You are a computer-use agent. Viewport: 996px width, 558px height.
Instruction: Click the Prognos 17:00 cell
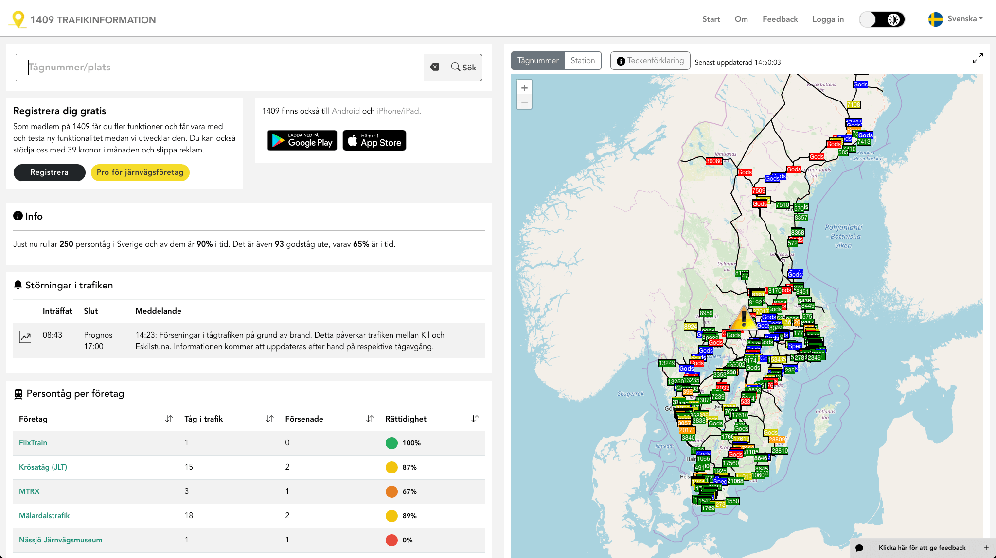click(x=98, y=341)
